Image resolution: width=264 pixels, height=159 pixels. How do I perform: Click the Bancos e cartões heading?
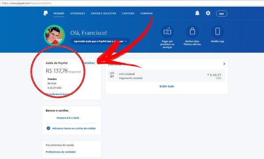coord(57,110)
